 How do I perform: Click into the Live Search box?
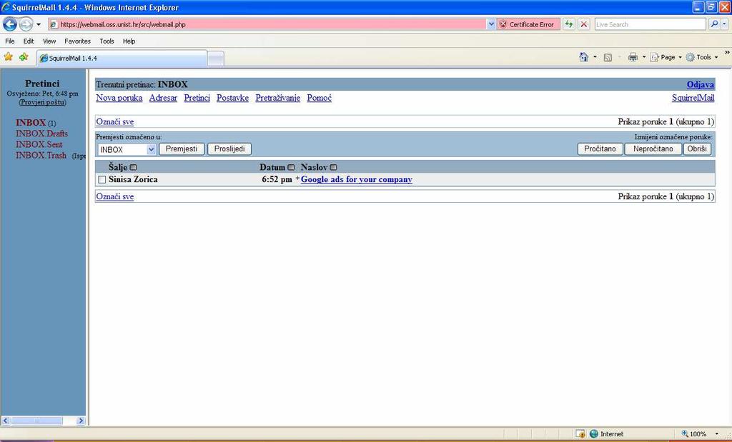[650, 24]
